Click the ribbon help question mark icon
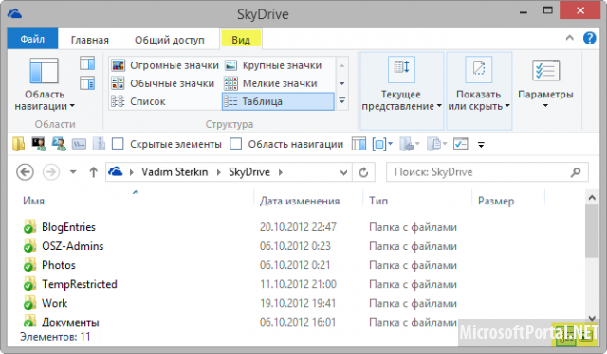 pos(589,38)
